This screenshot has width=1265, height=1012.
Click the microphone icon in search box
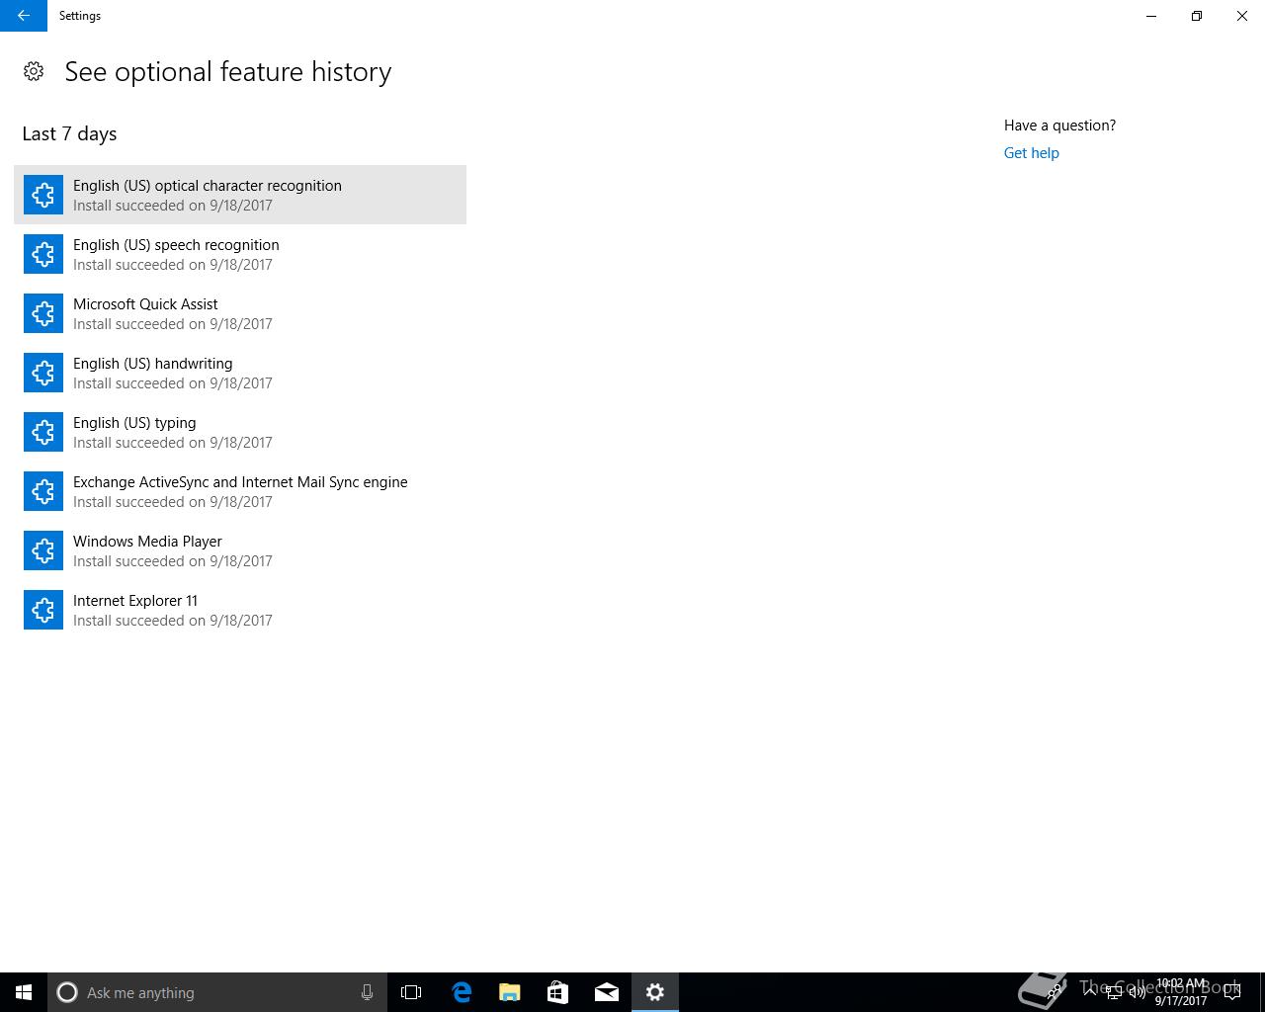(367, 992)
